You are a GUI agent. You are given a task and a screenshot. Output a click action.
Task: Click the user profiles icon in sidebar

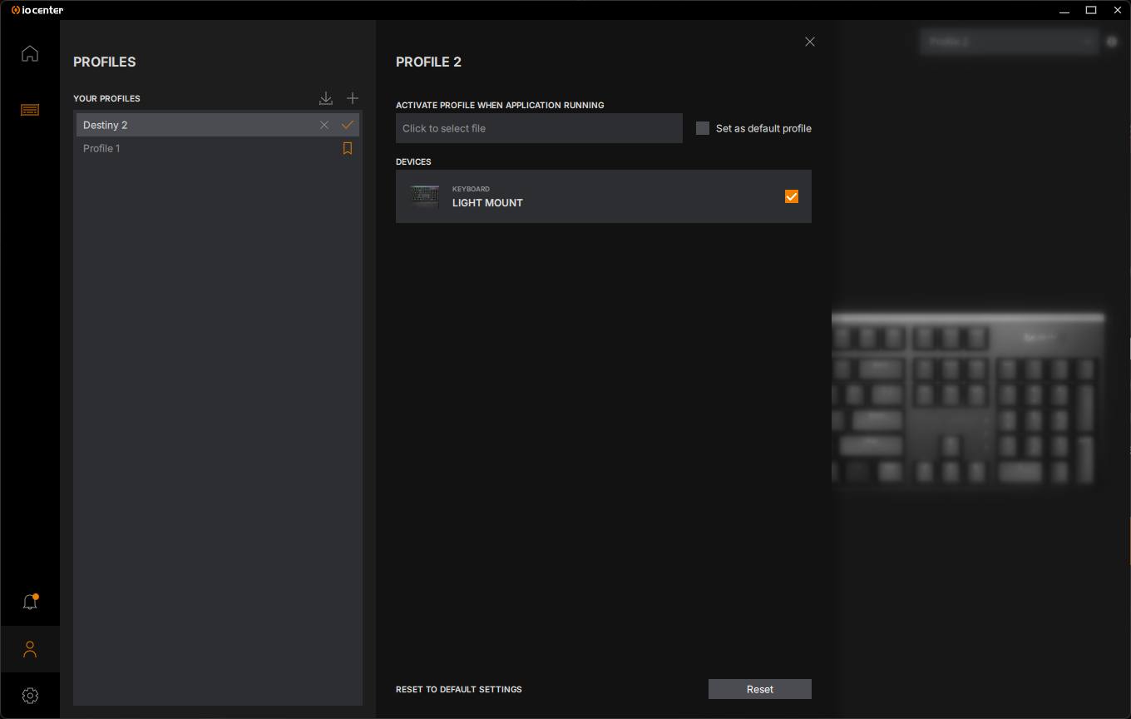[x=30, y=649]
